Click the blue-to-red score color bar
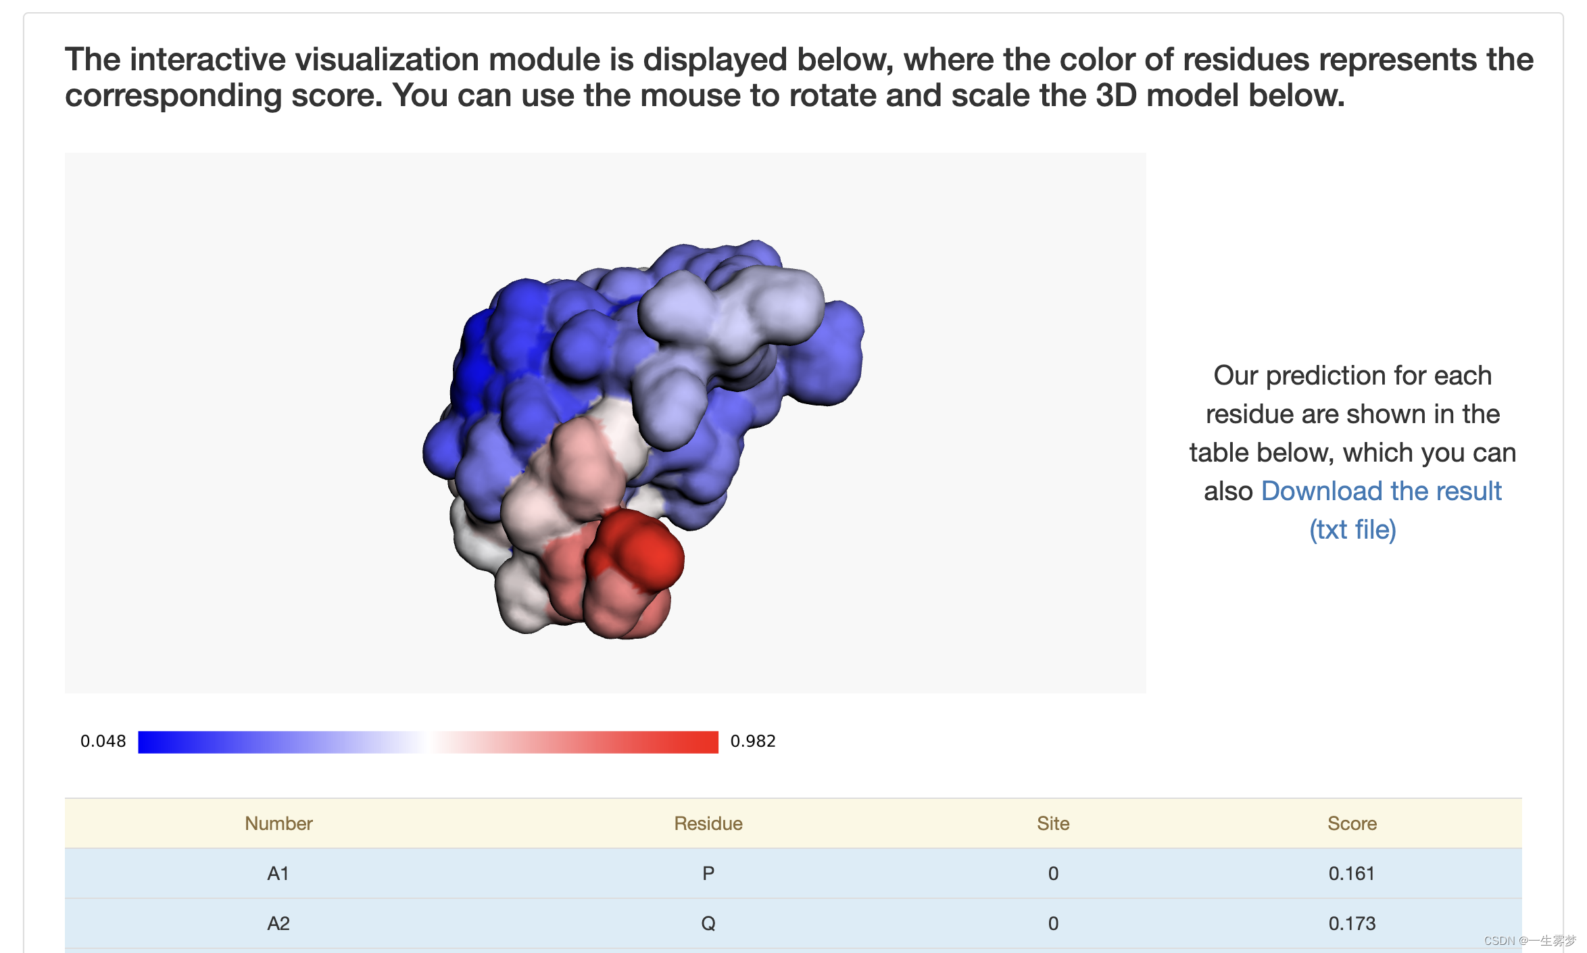1587x953 pixels. [428, 741]
